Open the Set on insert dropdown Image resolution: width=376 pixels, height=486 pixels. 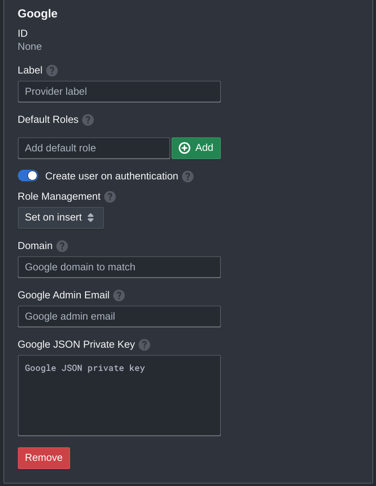click(x=61, y=218)
